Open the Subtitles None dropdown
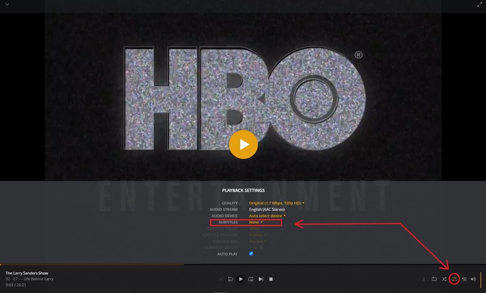Viewport: 486px width, 293px height. 256,222
